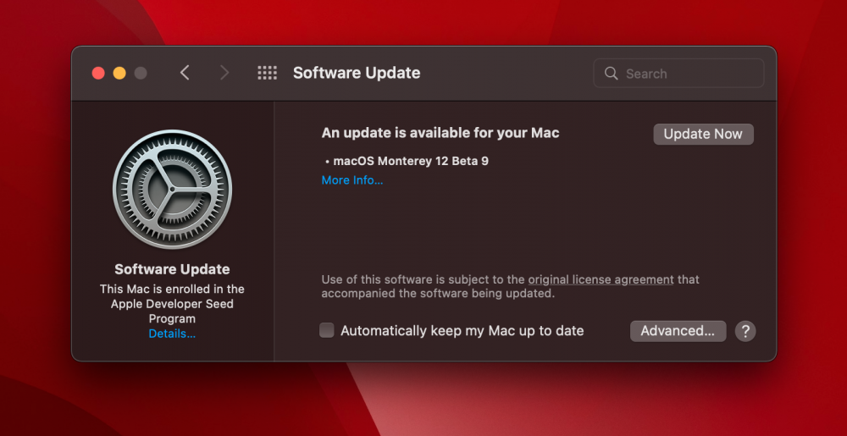
Task: Open Details link under seed program
Action: tap(172, 334)
